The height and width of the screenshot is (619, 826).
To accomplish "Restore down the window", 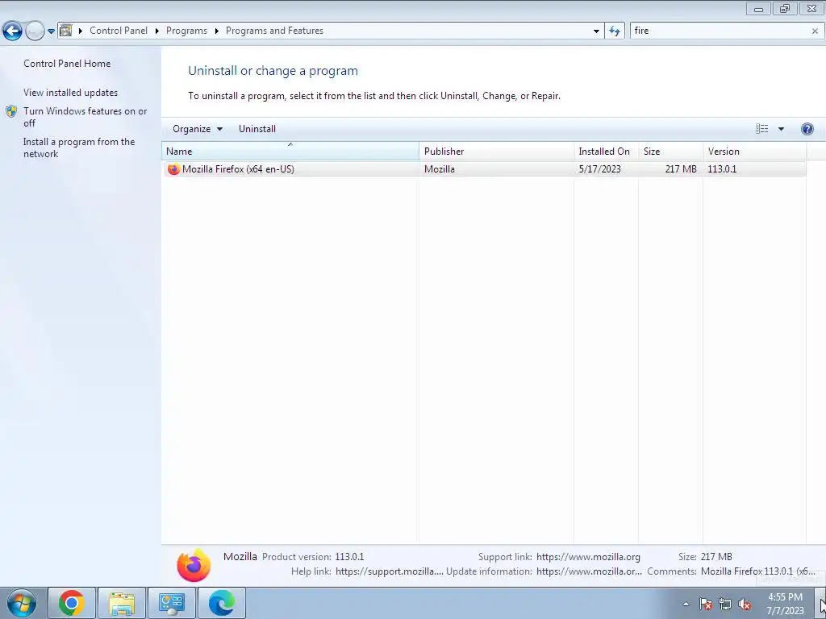I will coord(784,8).
